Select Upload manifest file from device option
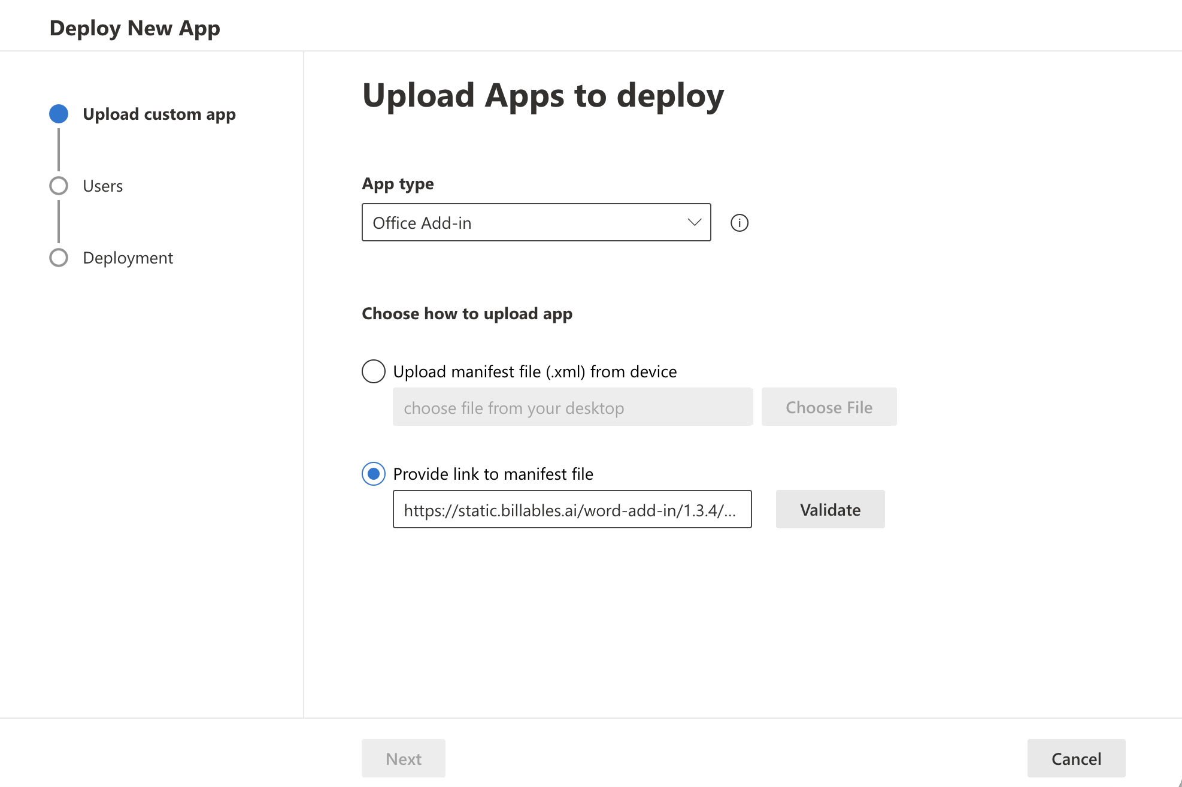Image resolution: width=1182 pixels, height=787 pixels. (x=374, y=371)
